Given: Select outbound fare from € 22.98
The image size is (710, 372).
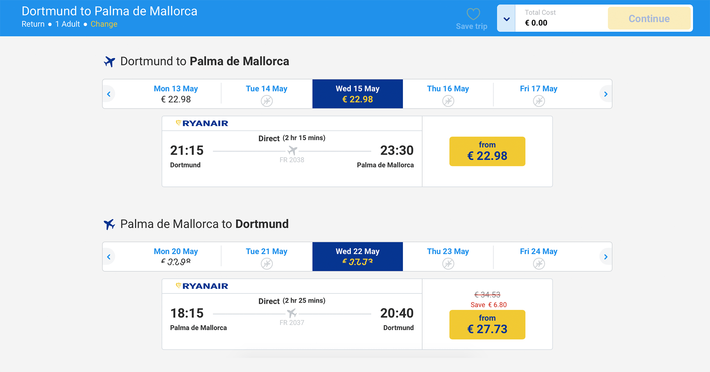Looking at the screenshot, I should click(487, 151).
